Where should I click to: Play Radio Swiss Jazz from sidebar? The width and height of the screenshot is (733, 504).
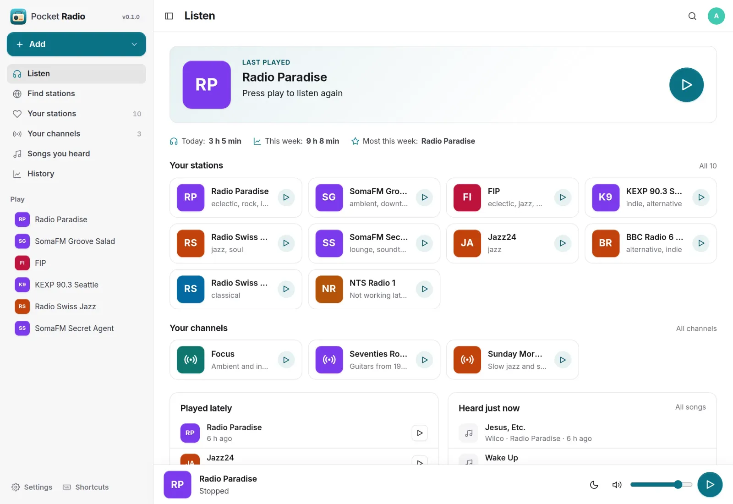click(77, 307)
